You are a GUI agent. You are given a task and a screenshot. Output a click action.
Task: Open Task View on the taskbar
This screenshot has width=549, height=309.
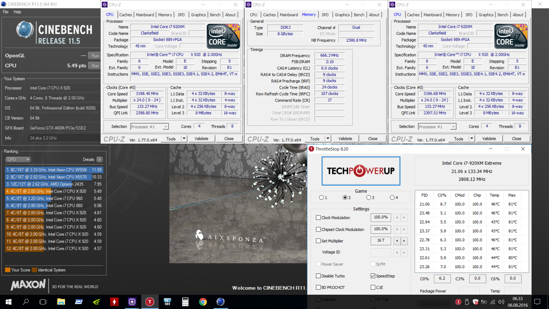[x=43, y=302]
